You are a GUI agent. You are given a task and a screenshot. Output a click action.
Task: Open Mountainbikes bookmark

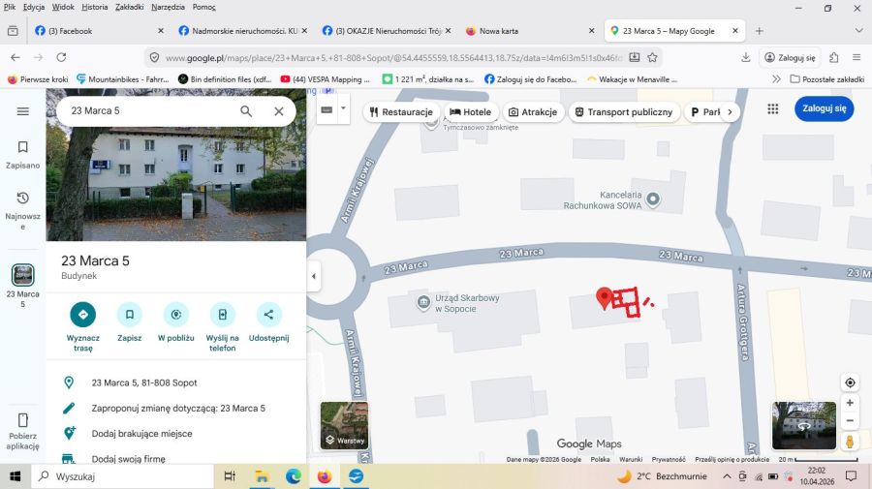coord(122,79)
